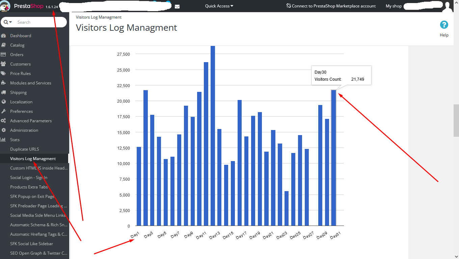Open SFK Preloader Page Loading item

pos(39,206)
